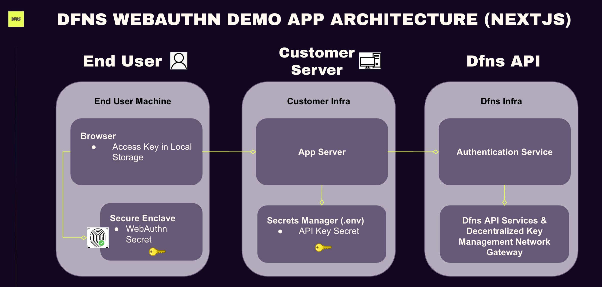Click the diamond connector beside fingerprint icon

click(x=84, y=237)
